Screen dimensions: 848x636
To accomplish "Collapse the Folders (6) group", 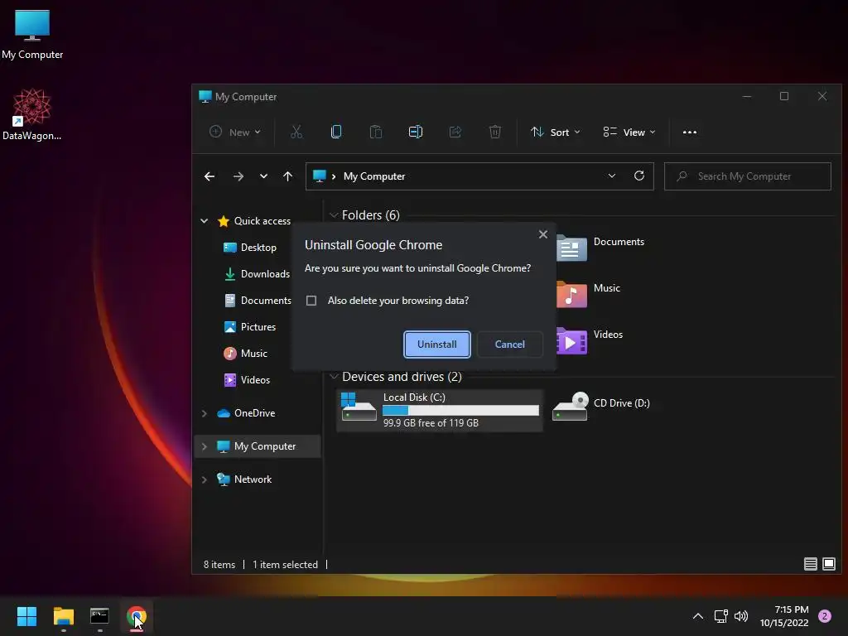I will coord(335,215).
